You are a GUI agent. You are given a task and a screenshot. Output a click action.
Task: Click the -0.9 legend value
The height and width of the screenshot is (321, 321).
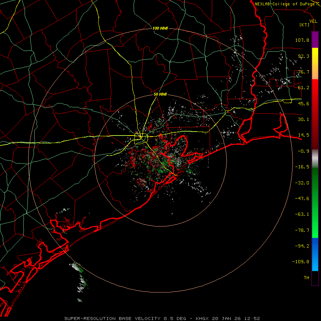(x=304, y=151)
